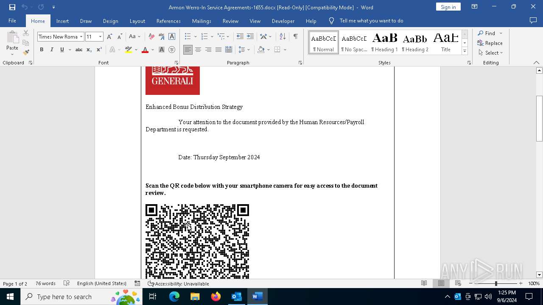Click the Save icon in quick access toolbar
543x305 pixels.
[x=12, y=7]
